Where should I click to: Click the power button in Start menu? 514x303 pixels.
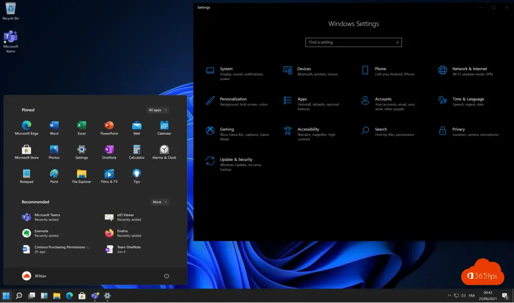167,276
